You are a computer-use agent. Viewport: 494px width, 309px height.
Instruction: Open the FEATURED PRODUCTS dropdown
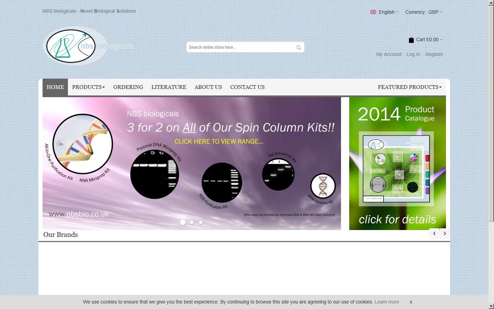click(x=409, y=87)
